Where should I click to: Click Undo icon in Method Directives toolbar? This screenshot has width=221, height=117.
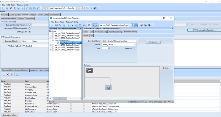click(84, 25)
